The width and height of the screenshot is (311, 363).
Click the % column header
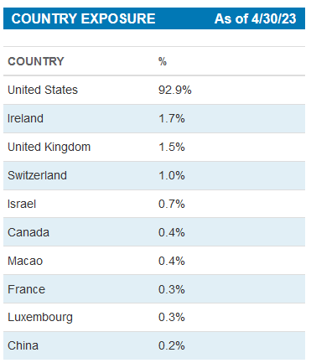tap(163, 61)
